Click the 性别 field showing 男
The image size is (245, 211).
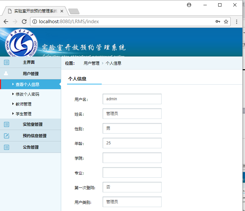pyautogui.click(x=132, y=128)
